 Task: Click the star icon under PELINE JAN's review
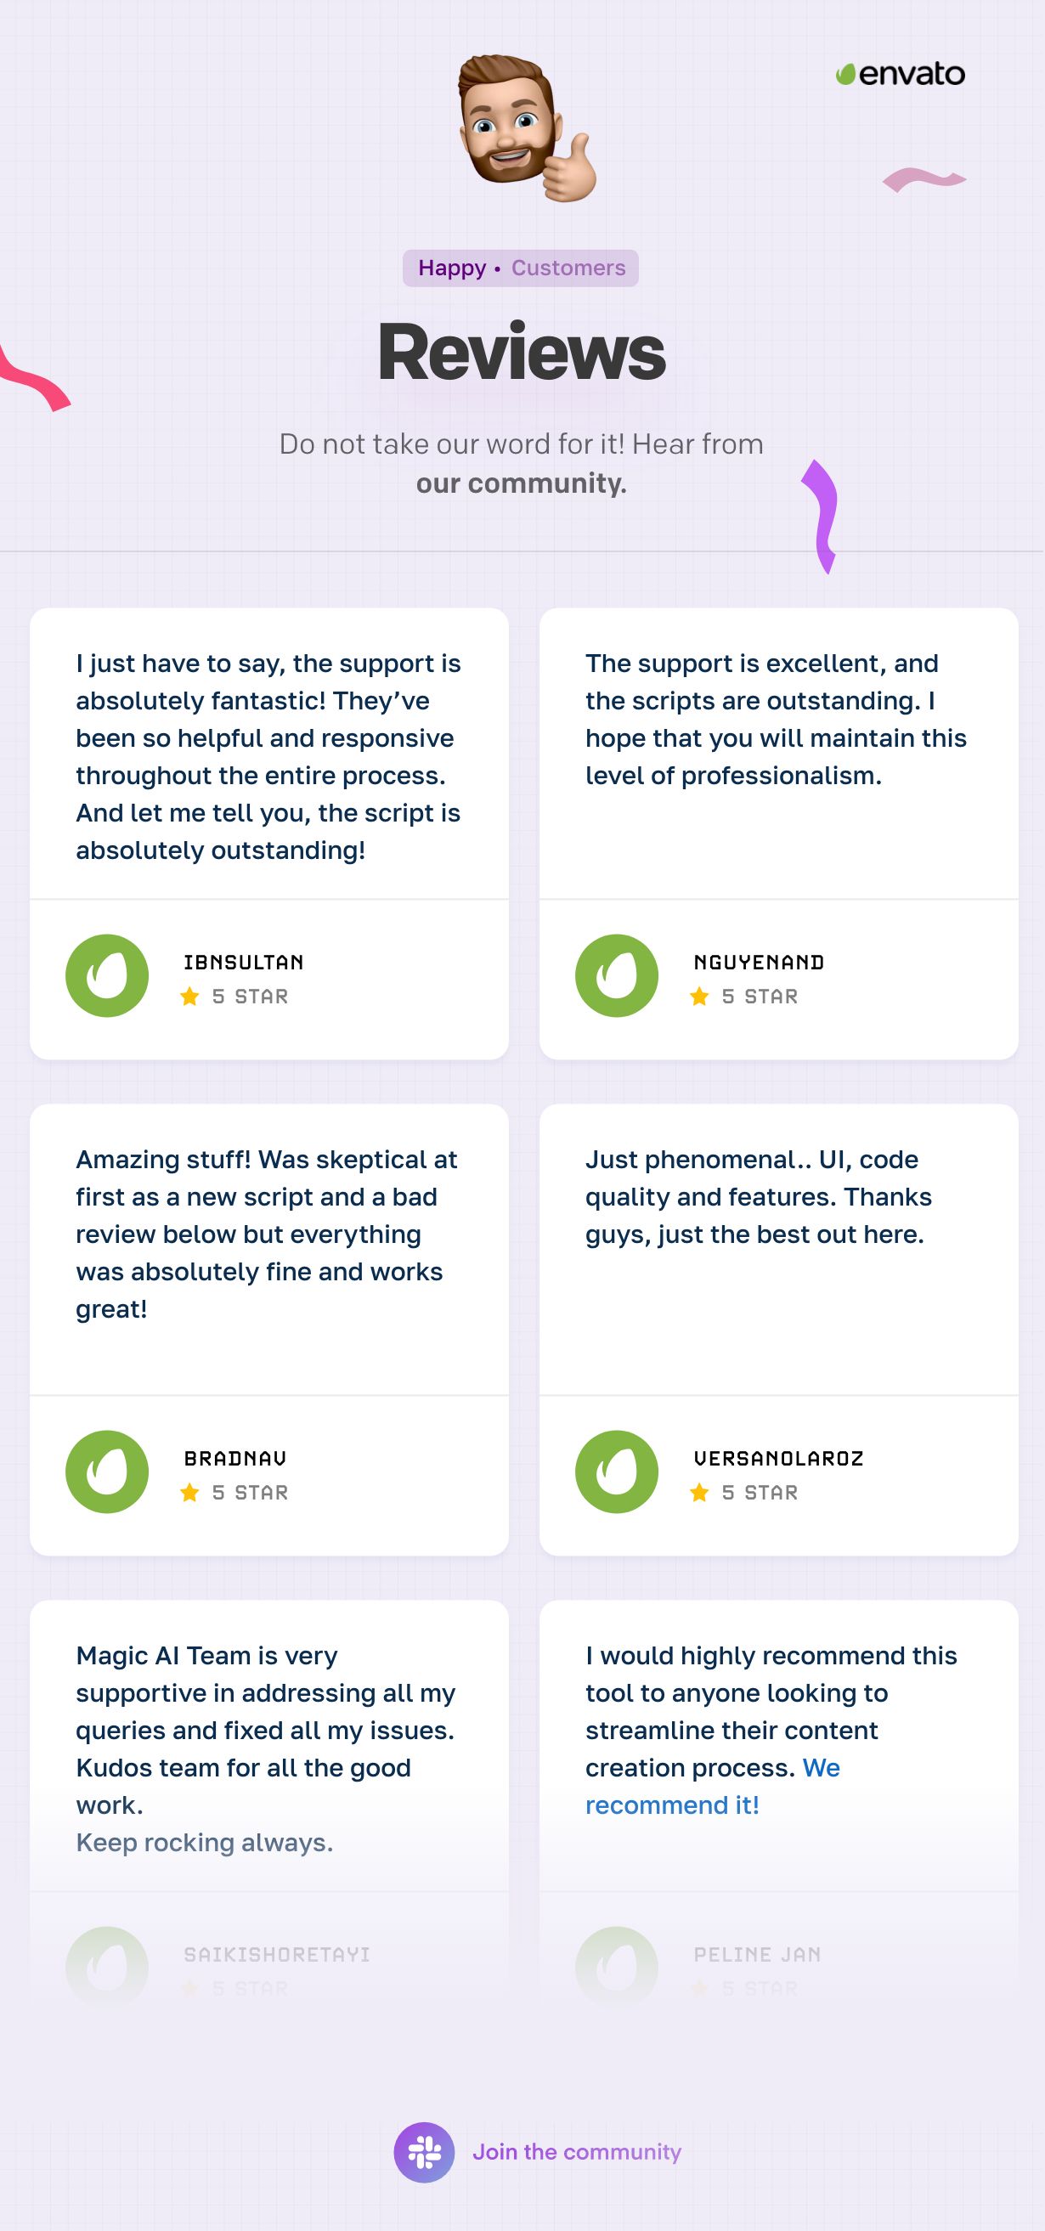tap(698, 1988)
